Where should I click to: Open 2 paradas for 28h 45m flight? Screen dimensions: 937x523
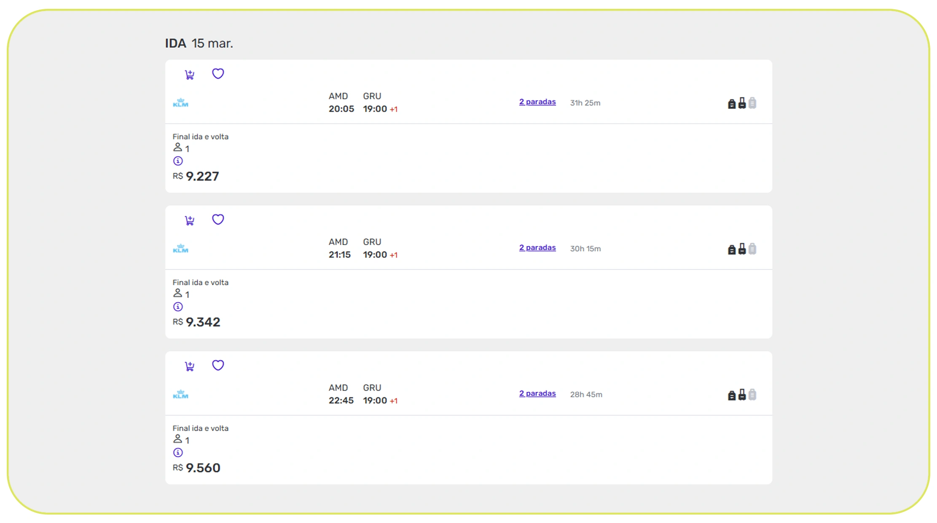click(537, 394)
